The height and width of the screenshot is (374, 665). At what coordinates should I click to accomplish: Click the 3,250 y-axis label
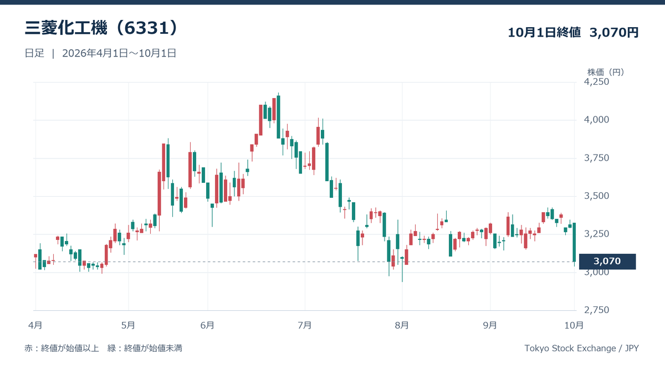(x=596, y=234)
